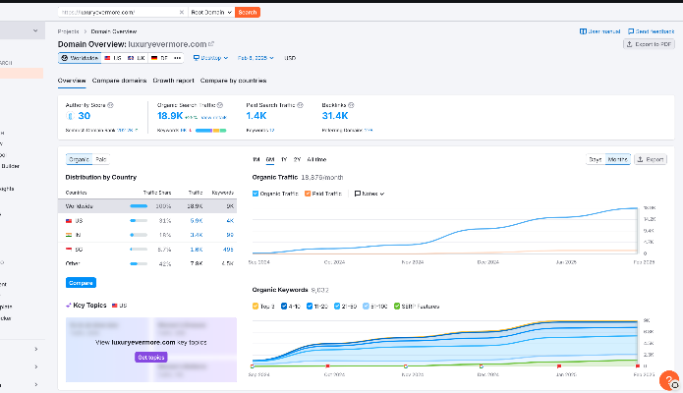The width and height of the screenshot is (683, 393).
Task: Click the blue Compare button
Action: click(81, 283)
